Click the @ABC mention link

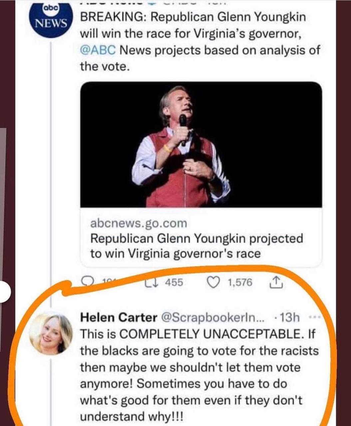pyautogui.click(x=98, y=51)
